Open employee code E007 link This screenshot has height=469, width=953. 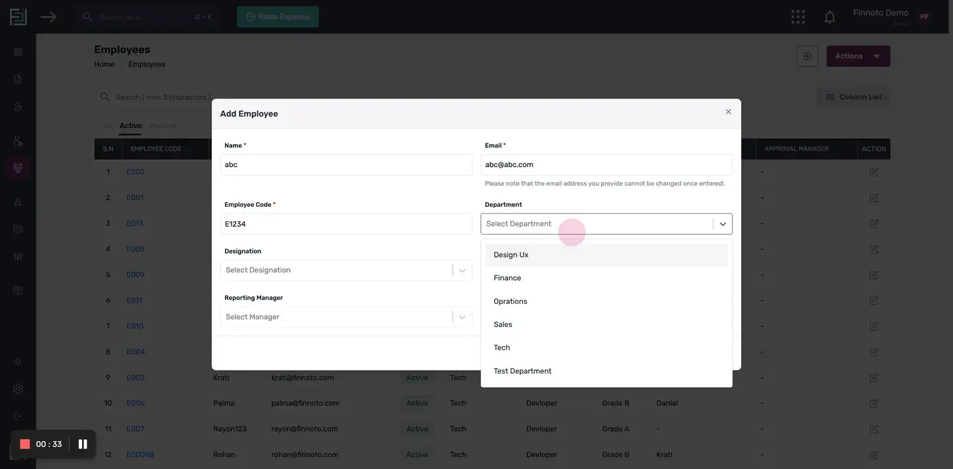click(x=136, y=429)
